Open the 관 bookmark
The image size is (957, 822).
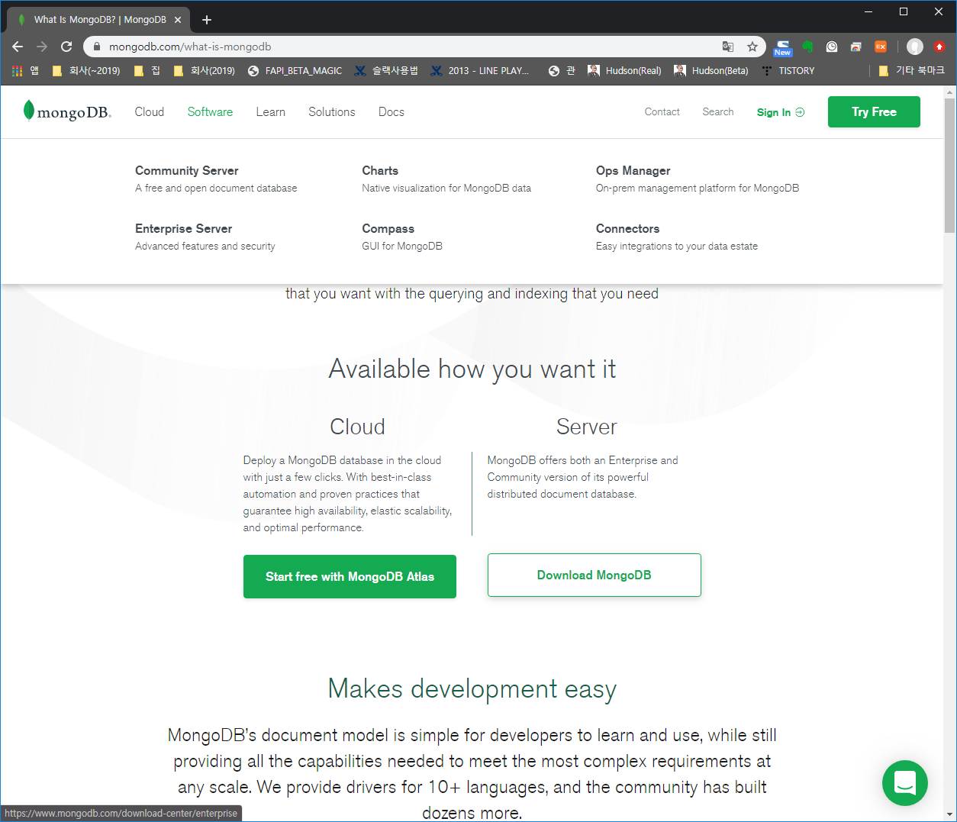(x=562, y=71)
